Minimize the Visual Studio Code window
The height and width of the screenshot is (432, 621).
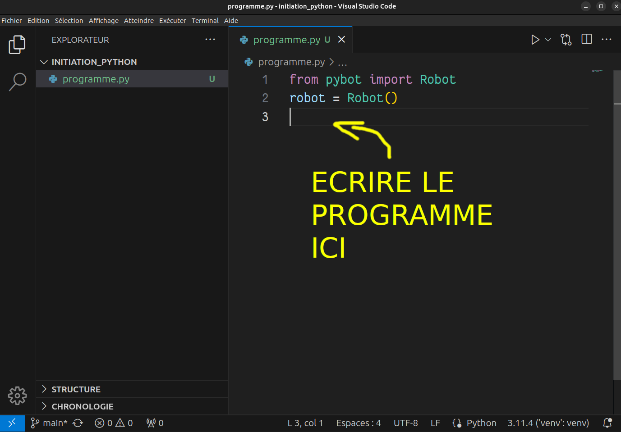tap(586, 6)
